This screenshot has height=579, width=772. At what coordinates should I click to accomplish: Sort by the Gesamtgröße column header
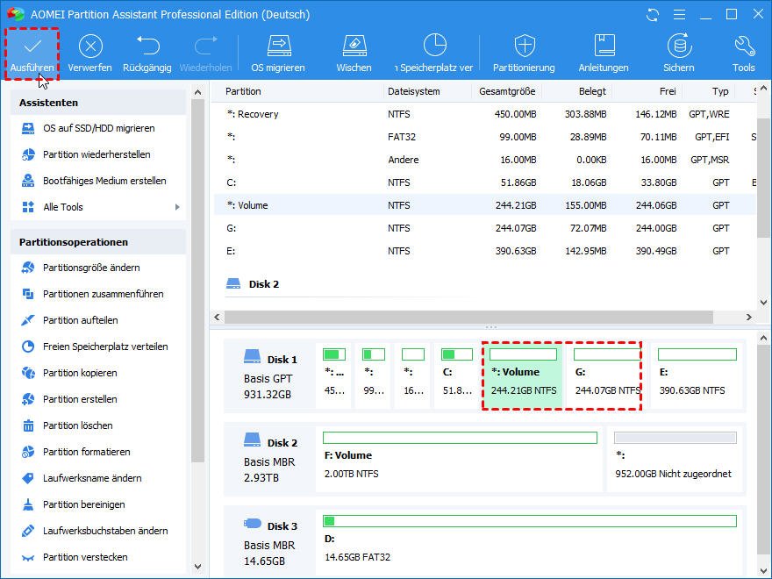coord(506,91)
